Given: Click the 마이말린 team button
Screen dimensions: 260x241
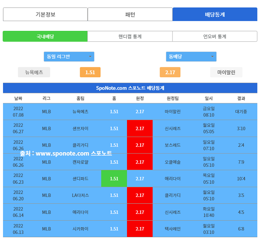Looking at the screenshot, I should coord(226,72).
